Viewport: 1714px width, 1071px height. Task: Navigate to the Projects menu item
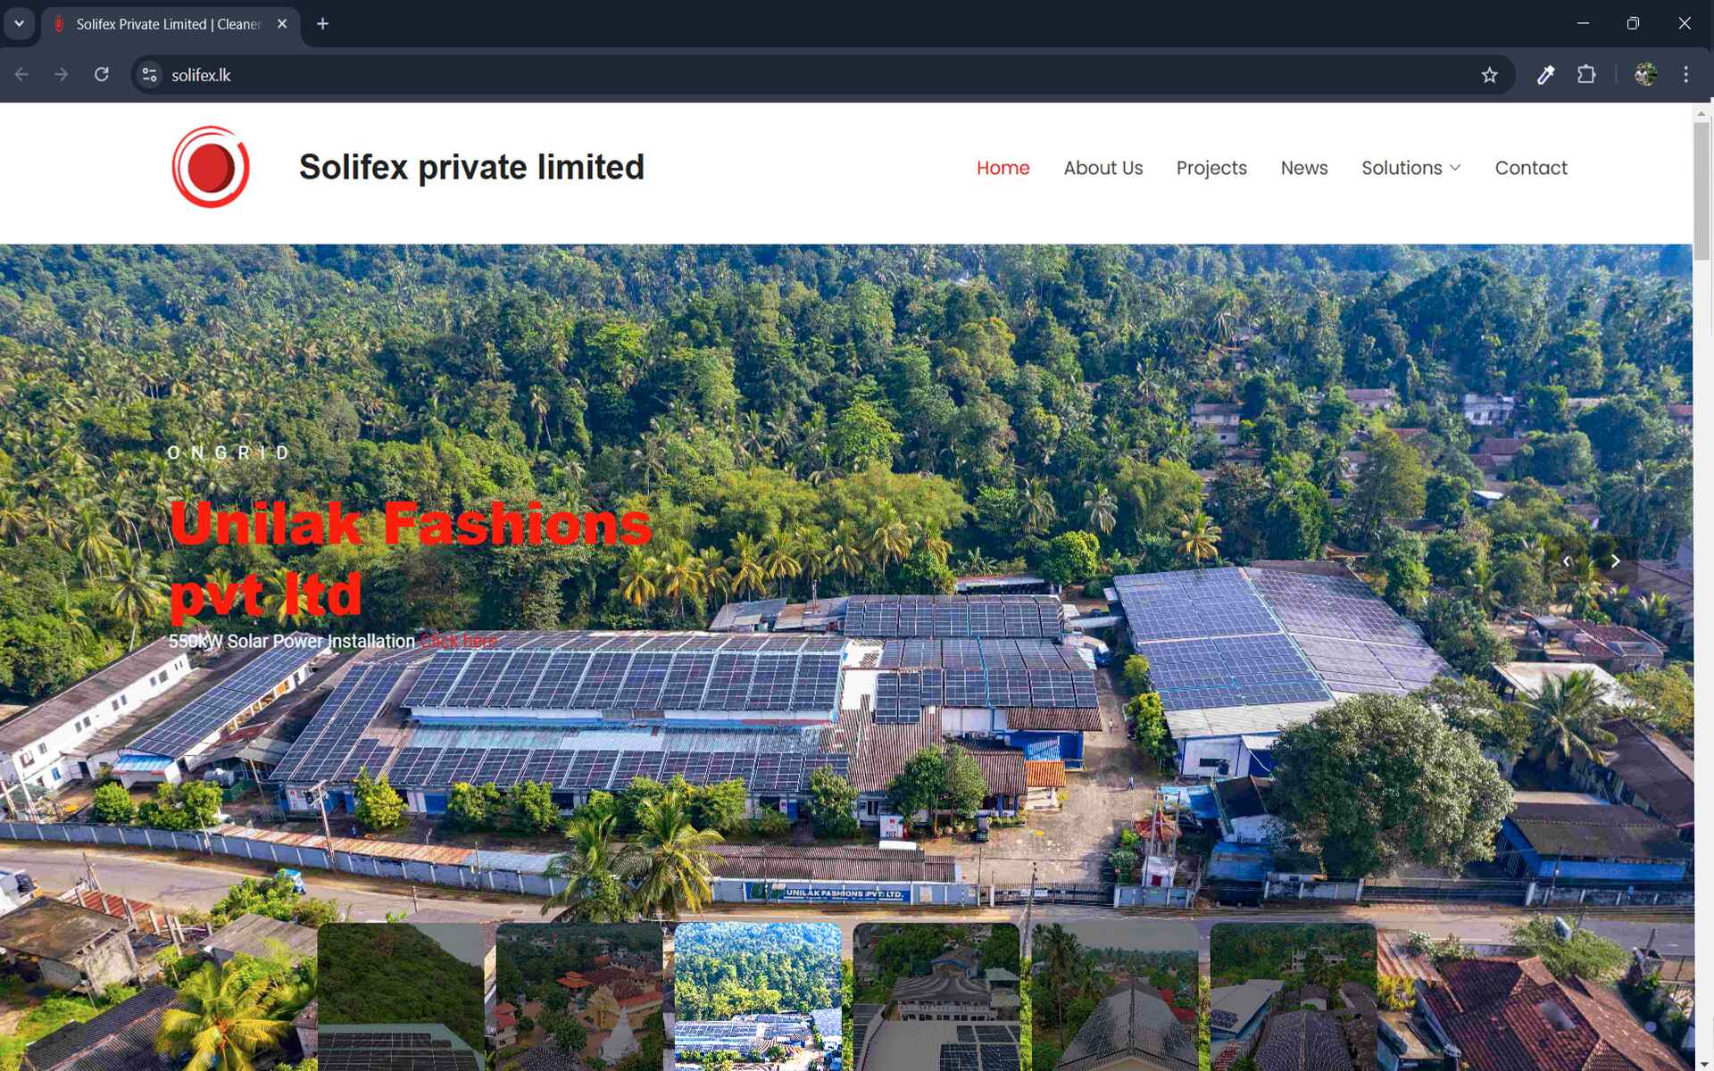point(1211,168)
